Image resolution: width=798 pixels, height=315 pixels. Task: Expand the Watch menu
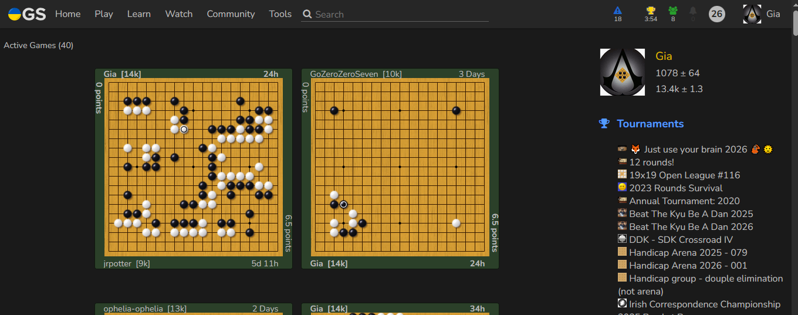tap(179, 14)
